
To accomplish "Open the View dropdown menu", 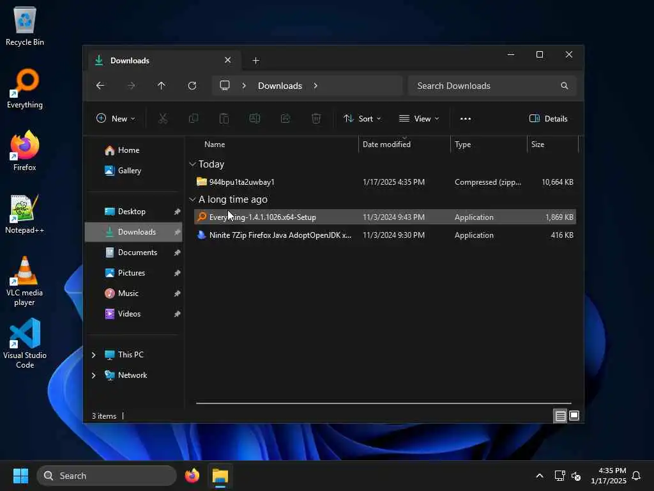I will pos(419,118).
